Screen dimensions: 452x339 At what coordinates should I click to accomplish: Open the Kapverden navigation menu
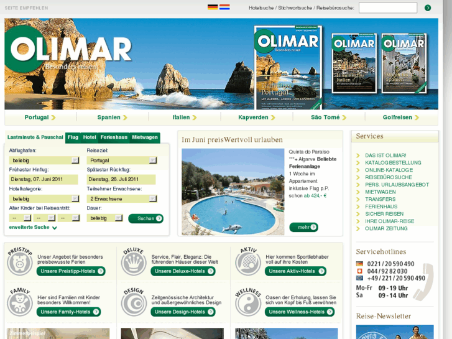257,118
